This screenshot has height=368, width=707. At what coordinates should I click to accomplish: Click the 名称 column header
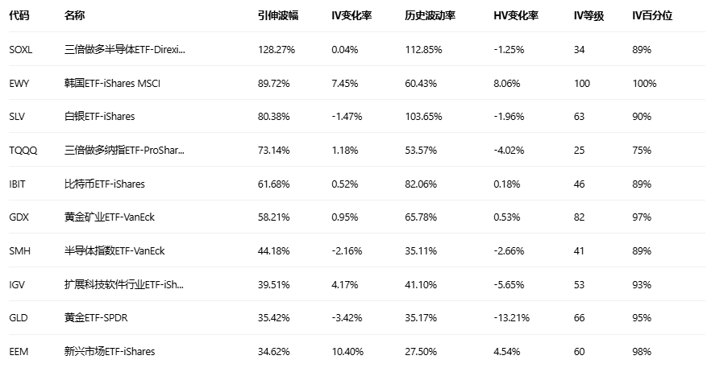coord(75,15)
